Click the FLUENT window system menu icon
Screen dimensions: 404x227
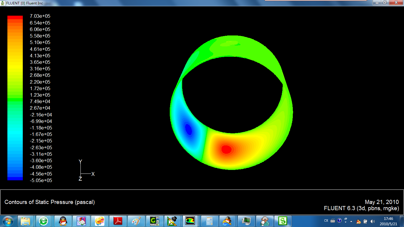point(3,3)
